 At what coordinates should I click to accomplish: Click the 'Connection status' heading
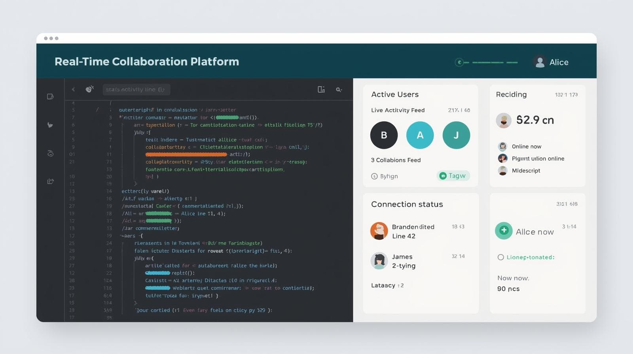(407, 204)
